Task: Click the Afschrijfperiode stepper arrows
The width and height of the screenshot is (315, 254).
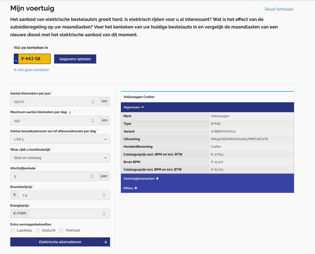Action: pos(92,176)
